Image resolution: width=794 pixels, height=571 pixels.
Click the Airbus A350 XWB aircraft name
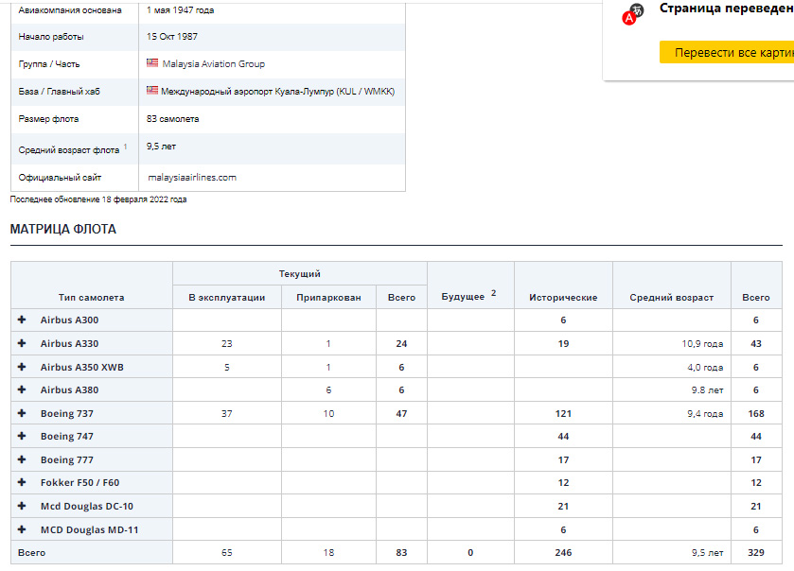click(82, 368)
